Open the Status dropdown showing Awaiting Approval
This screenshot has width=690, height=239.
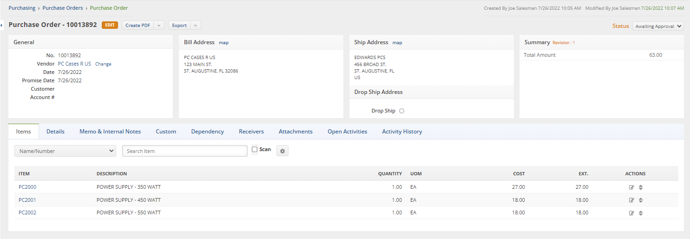658,27
